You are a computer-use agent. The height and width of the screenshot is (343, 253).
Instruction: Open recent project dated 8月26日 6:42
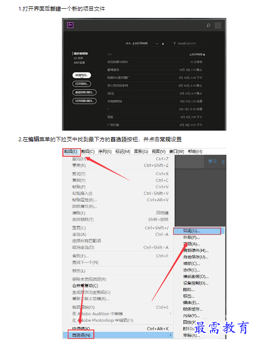pyautogui.click(x=155, y=86)
